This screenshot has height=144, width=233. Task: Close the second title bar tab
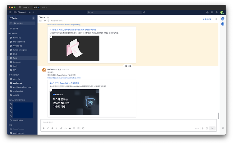(46, 7)
